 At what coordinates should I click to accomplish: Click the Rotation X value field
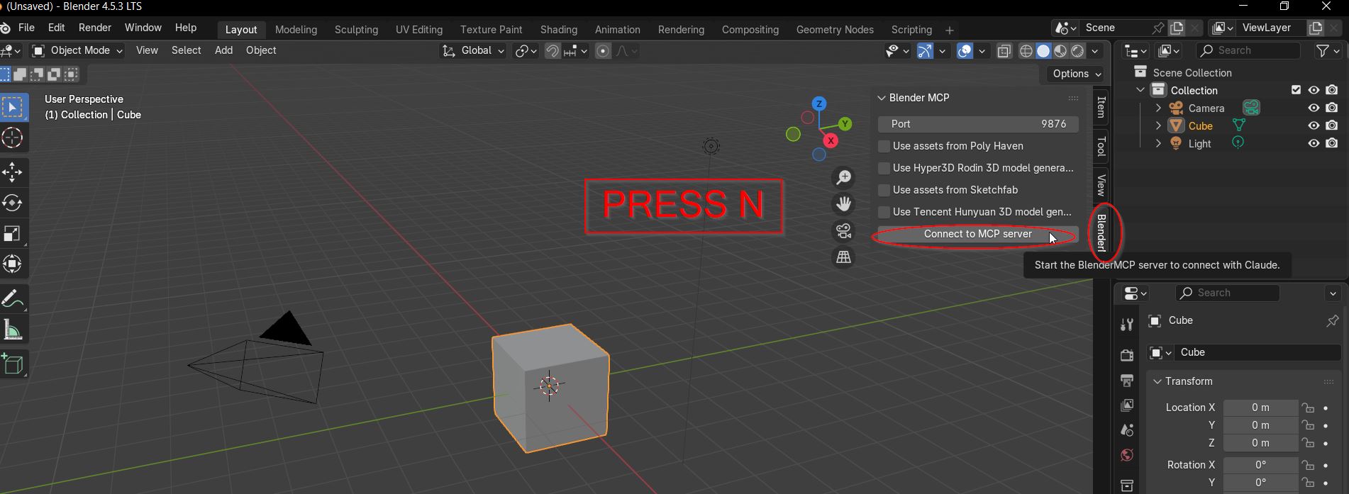[x=1260, y=465]
